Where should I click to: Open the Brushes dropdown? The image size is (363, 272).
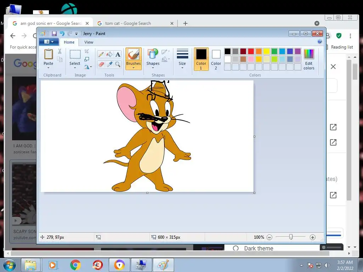pyautogui.click(x=133, y=66)
